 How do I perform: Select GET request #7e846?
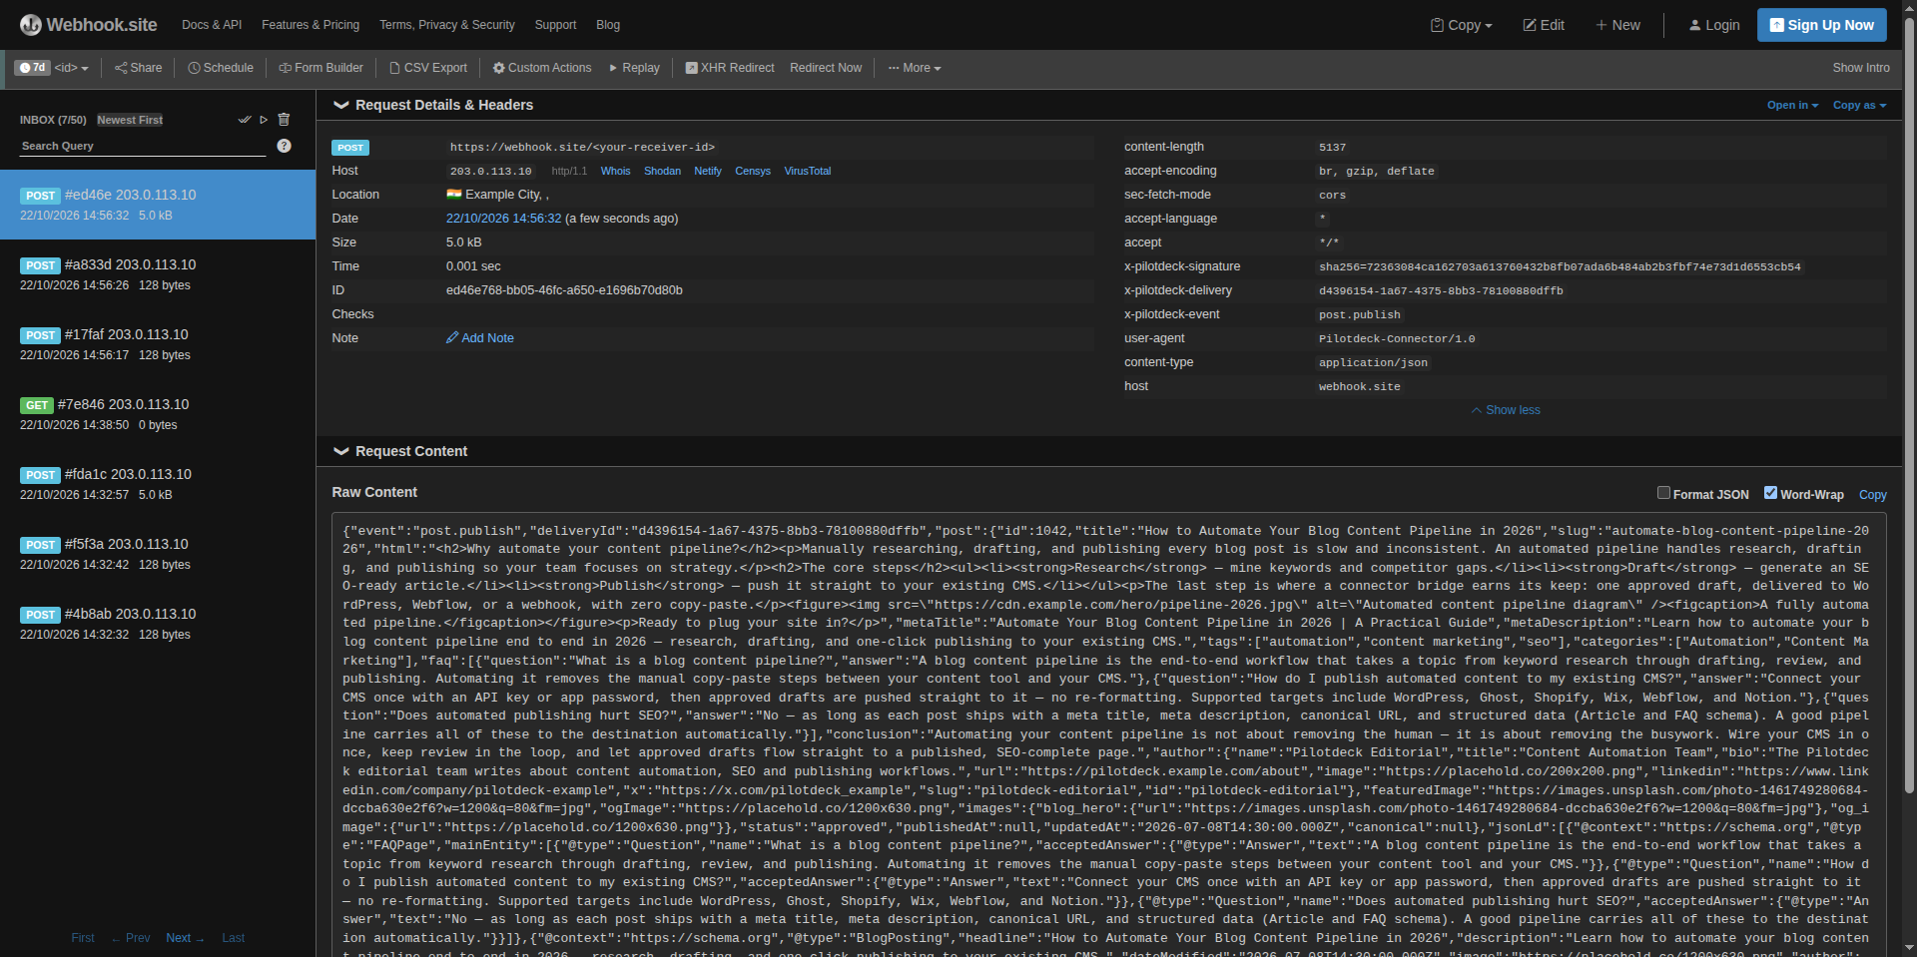coord(158,414)
